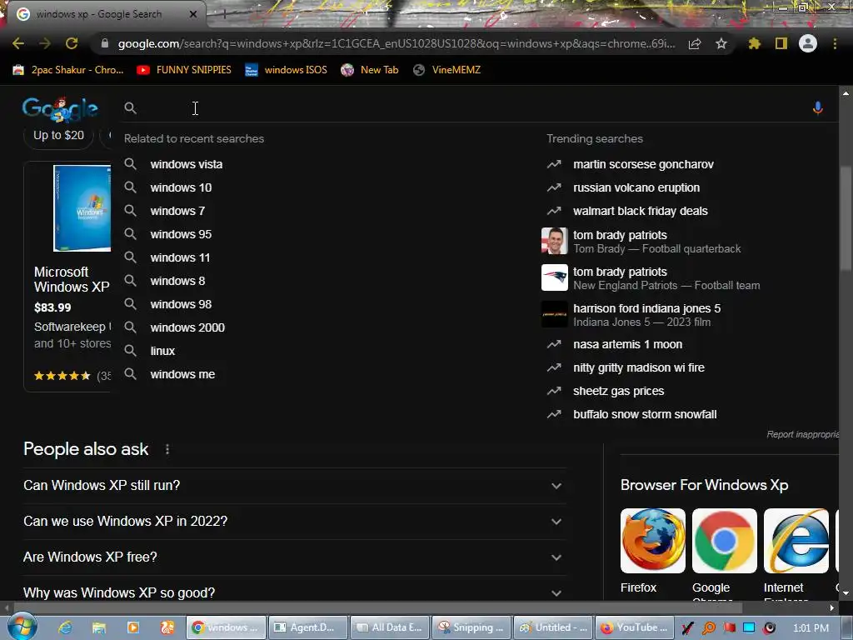853x640 pixels.
Task: Open trending search walmart black friday deals
Action: pos(641,211)
